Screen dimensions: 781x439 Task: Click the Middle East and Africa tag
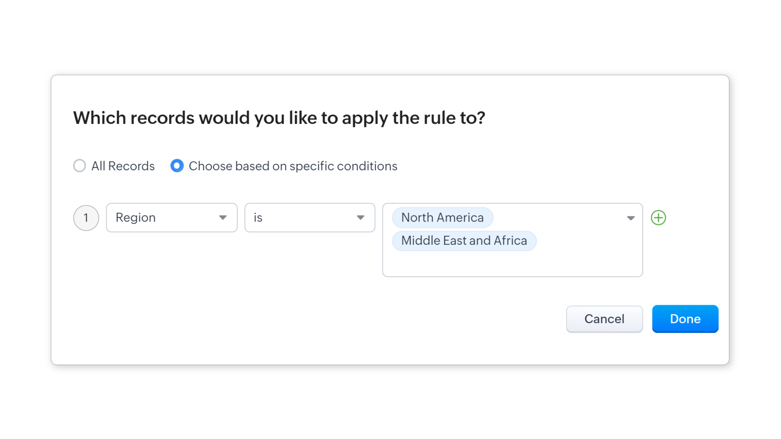pyautogui.click(x=464, y=241)
